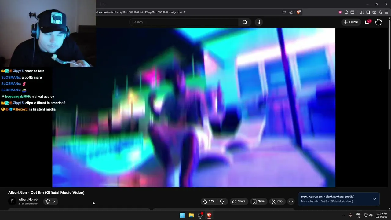Viewport: 391px width, 220px height.
Task: Open the Extensions puzzle-piece menu
Action: (346, 12)
